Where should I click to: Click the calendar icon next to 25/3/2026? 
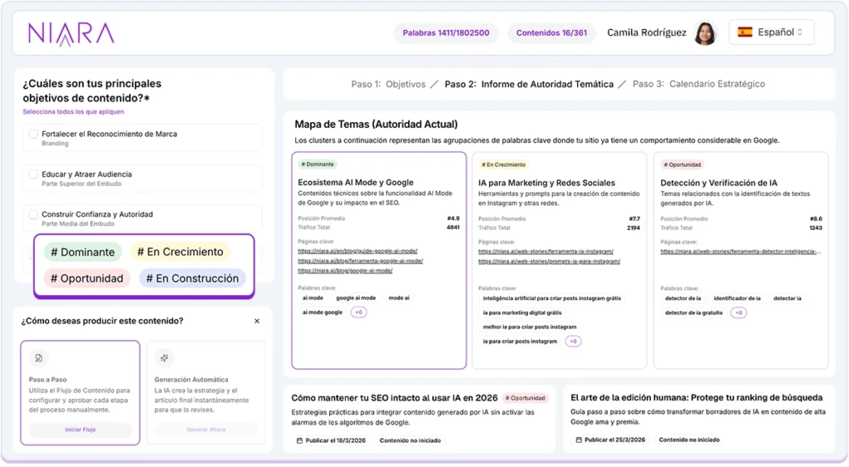[x=579, y=440]
